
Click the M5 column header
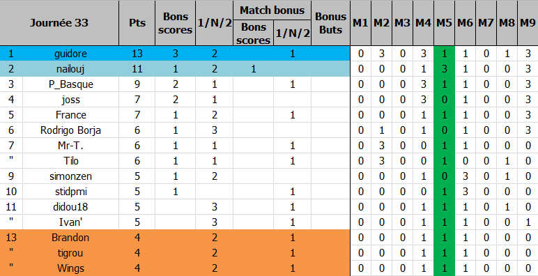[x=444, y=23]
